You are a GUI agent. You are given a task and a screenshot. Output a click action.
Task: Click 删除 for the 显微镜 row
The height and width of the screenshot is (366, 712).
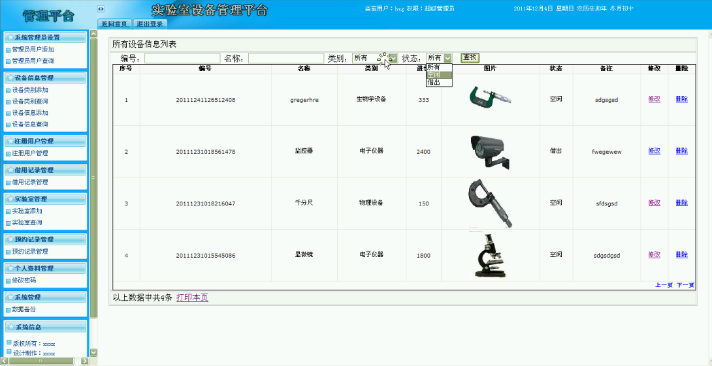[x=681, y=254]
